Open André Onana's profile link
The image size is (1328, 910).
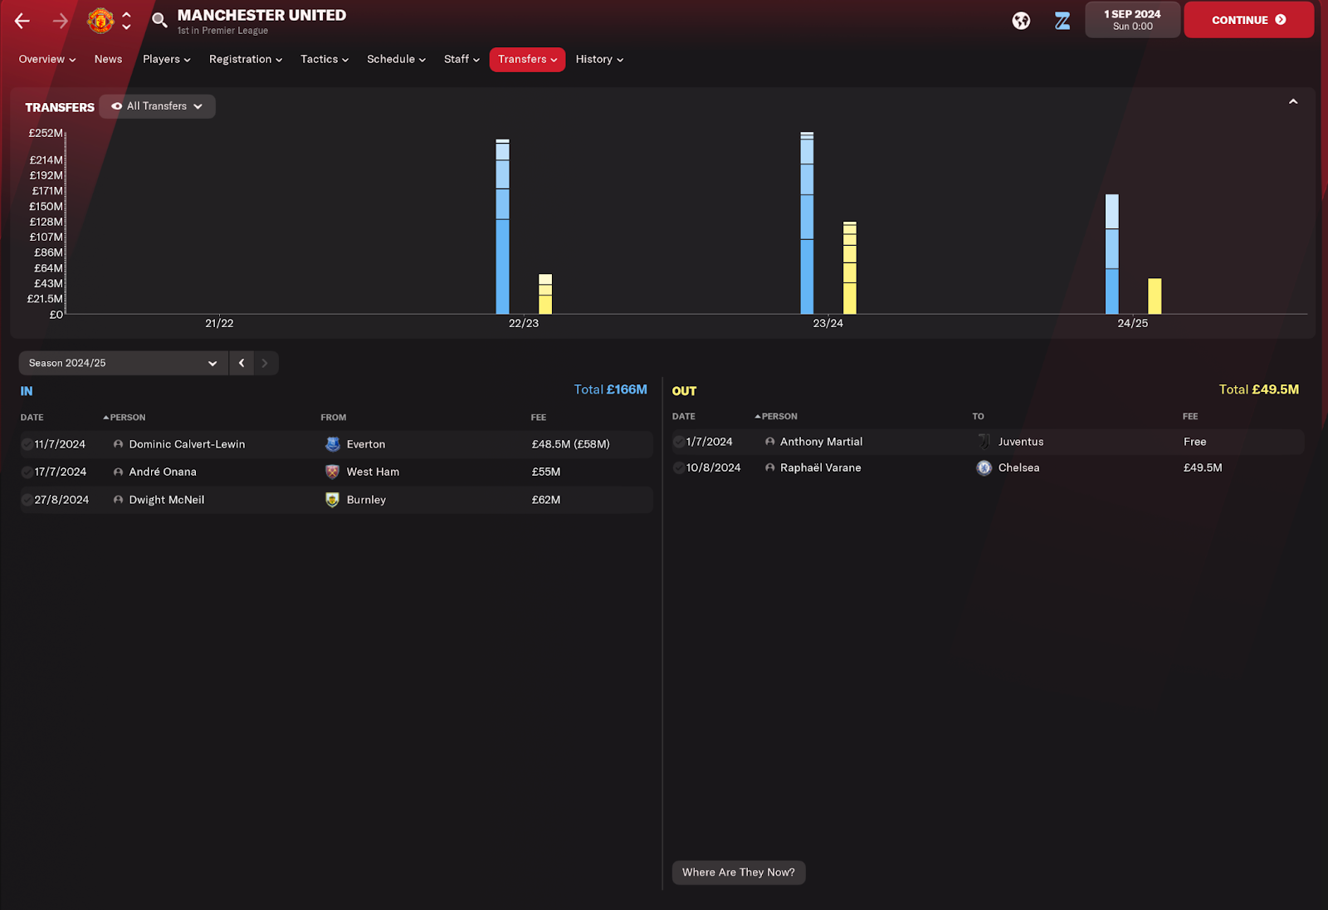click(x=163, y=472)
